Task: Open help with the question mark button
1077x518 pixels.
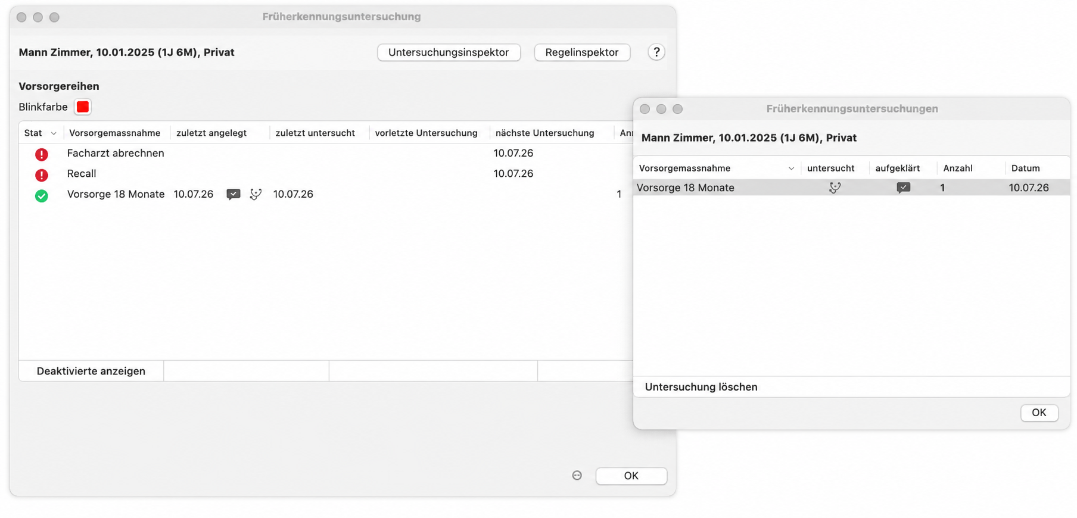Action: pos(656,52)
